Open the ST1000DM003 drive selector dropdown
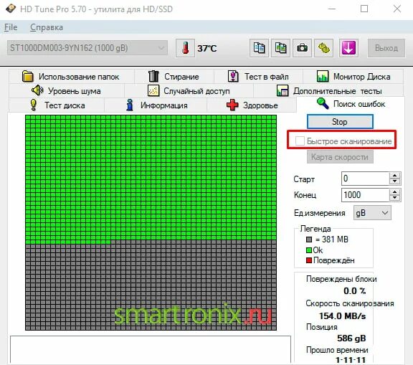413x365 pixels. pos(87,48)
